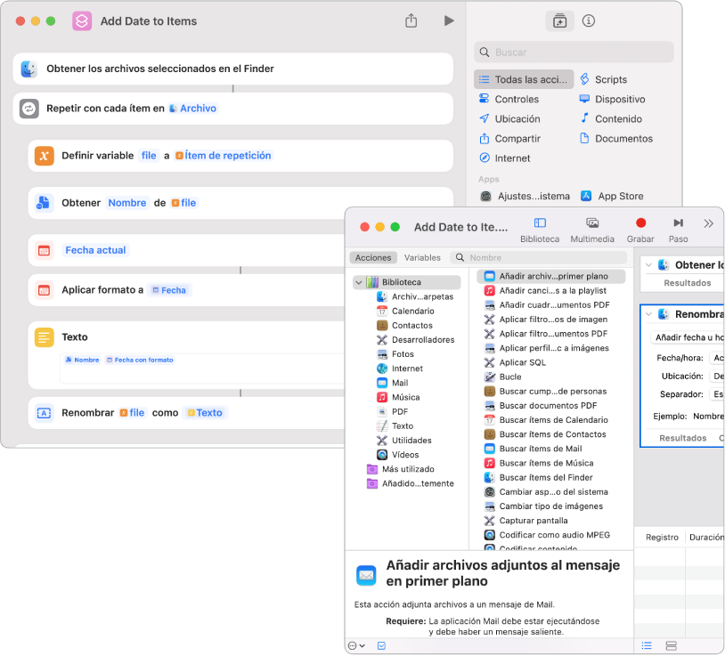Switch to the Variables tab
This screenshot has height=656, width=725.
(422, 258)
